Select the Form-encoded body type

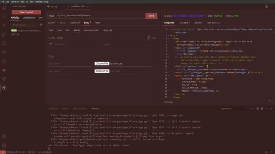point(92,30)
